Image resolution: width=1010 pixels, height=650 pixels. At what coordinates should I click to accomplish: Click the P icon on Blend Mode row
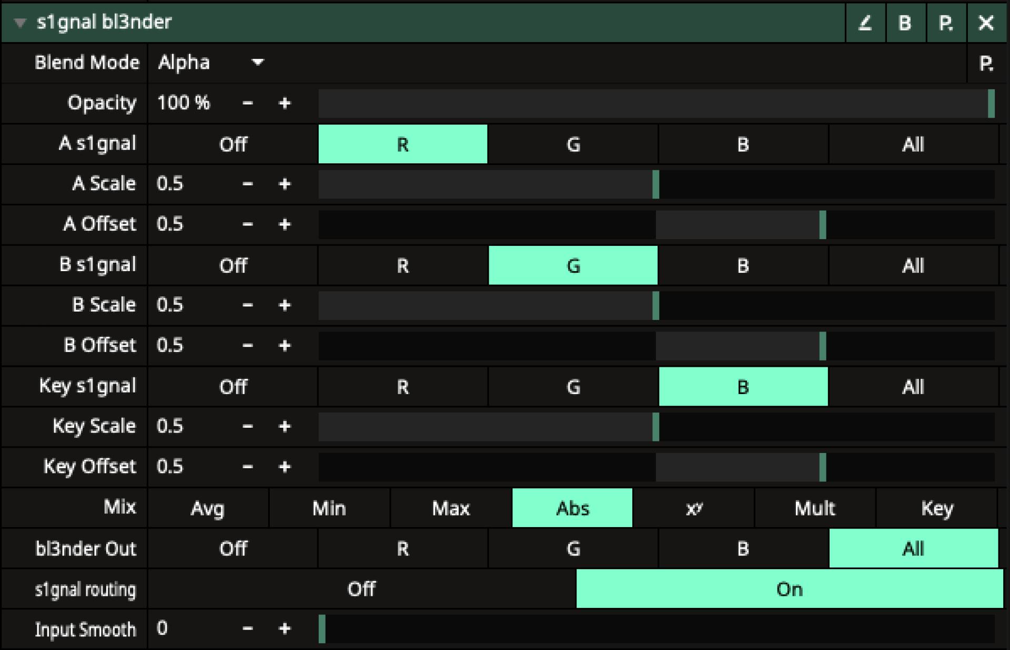986,64
